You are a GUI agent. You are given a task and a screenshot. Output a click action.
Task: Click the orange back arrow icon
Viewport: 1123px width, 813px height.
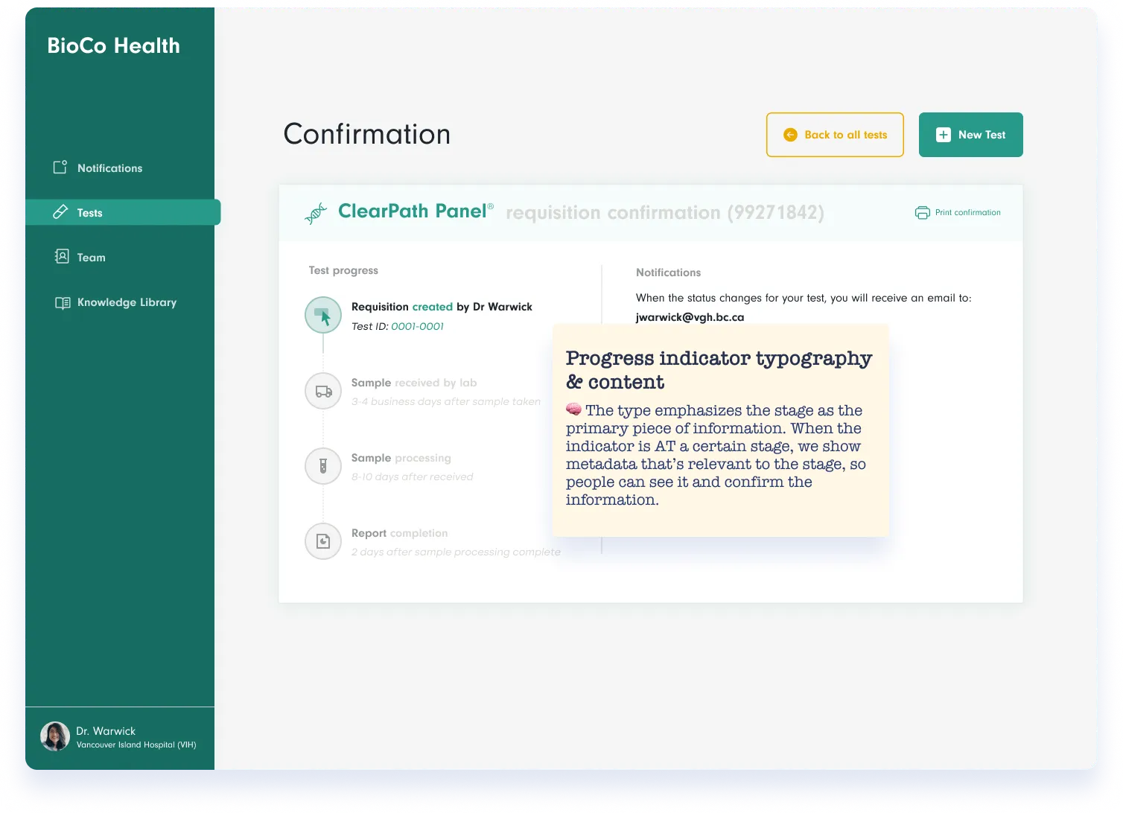pyautogui.click(x=790, y=135)
